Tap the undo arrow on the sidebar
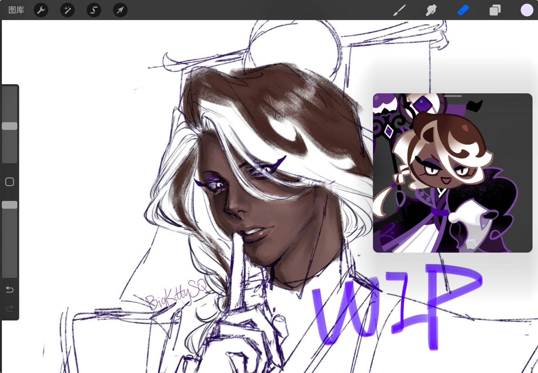This screenshot has height=373, width=538. click(x=9, y=289)
